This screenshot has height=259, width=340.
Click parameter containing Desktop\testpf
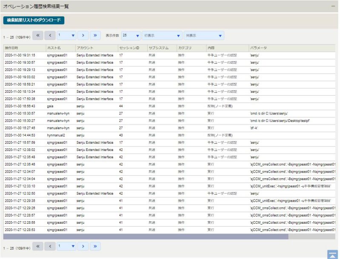(280, 121)
